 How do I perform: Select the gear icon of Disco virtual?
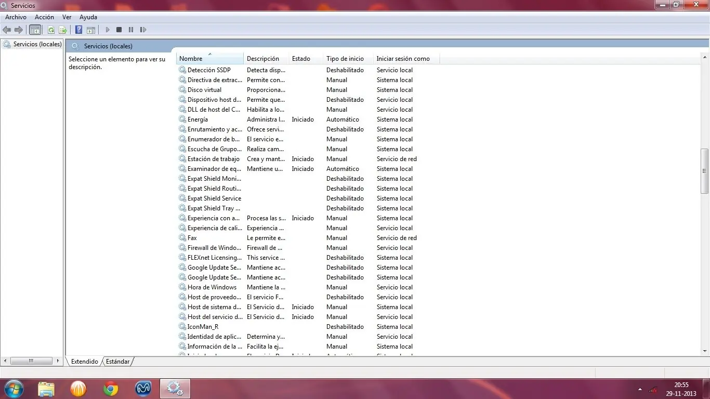(182, 89)
